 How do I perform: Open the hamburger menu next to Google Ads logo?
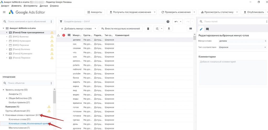pos(4,12)
